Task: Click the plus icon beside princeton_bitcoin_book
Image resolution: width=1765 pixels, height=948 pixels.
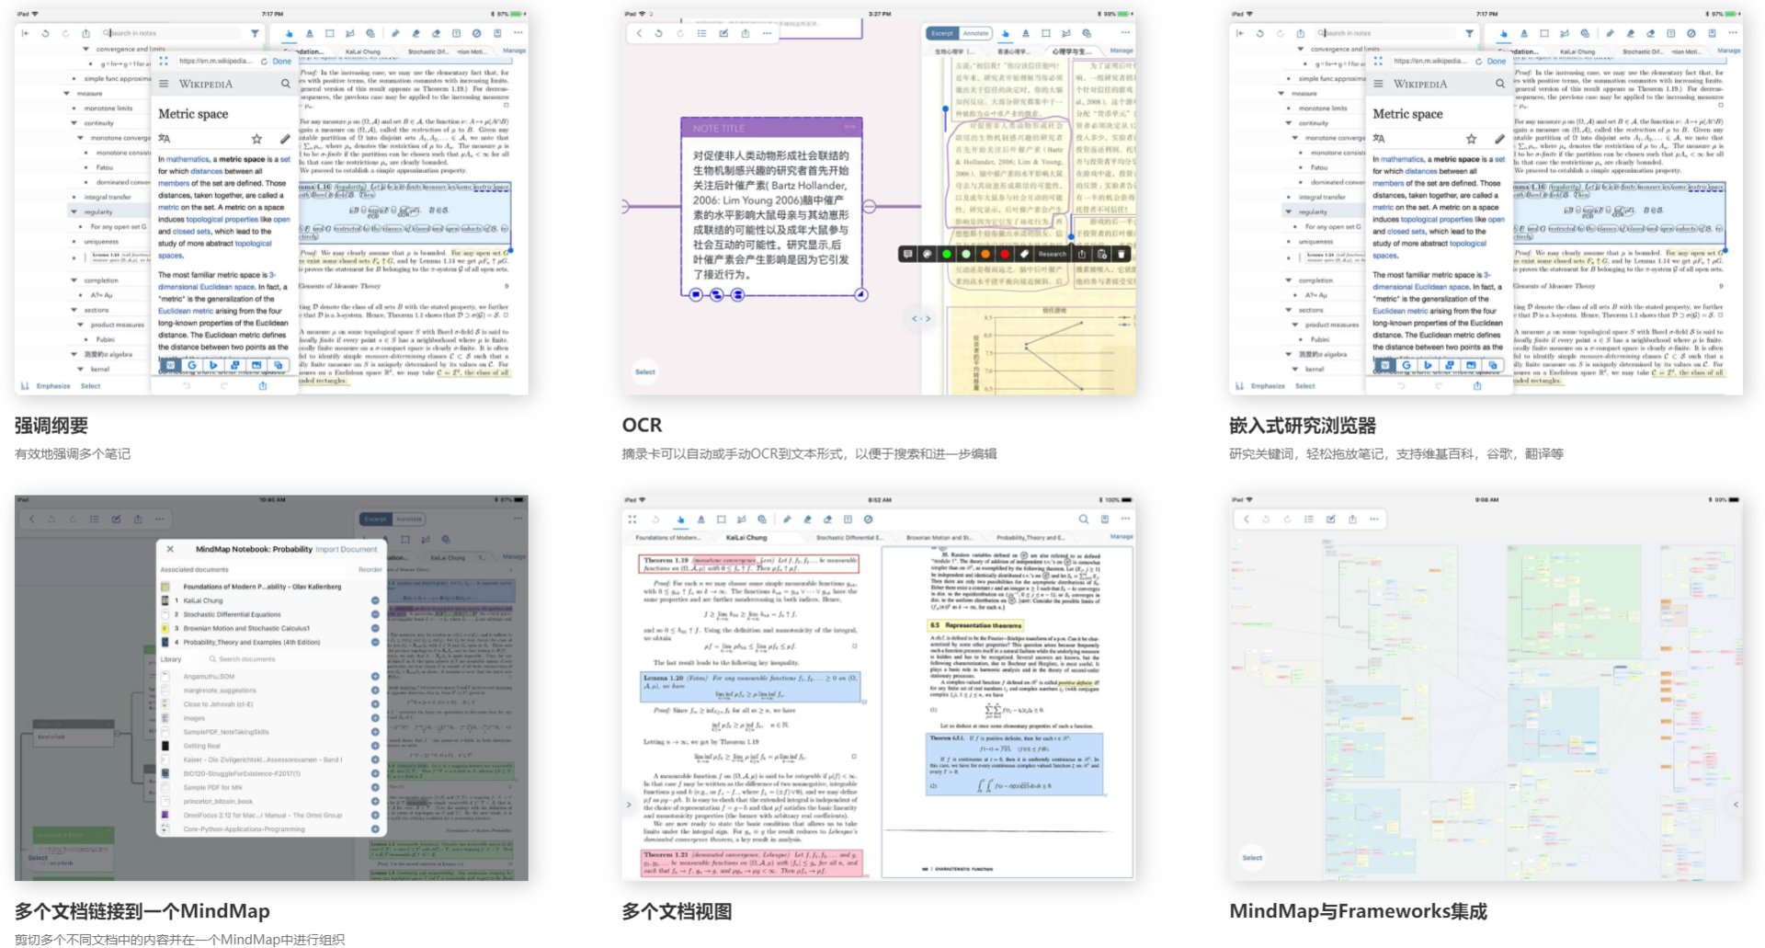Action: [x=375, y=801]
